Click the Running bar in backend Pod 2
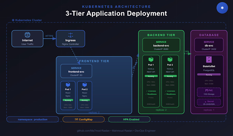The width and height of the screenshot is (233, 136). (x=170, y=76)
